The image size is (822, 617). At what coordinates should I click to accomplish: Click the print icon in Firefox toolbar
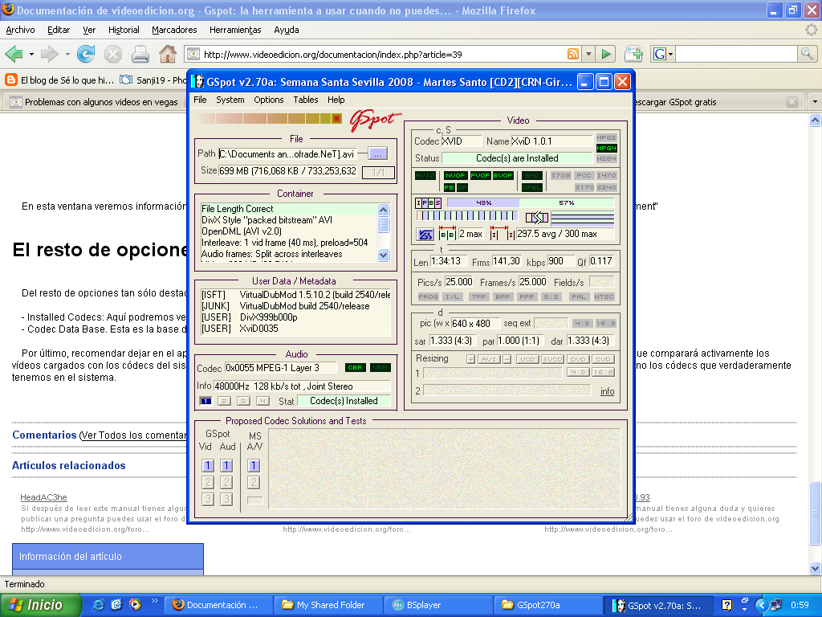[140, 54]
